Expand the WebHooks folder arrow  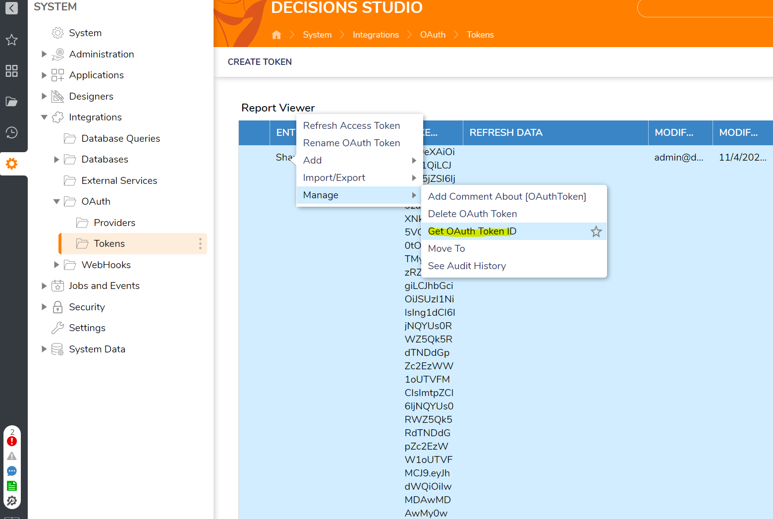56,265
